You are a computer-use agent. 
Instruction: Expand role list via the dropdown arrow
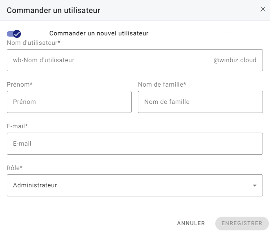coord(255,185)
